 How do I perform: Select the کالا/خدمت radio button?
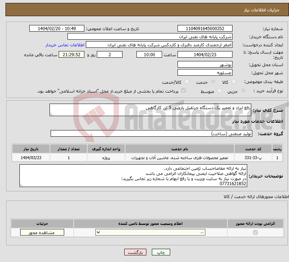[187, 82]
